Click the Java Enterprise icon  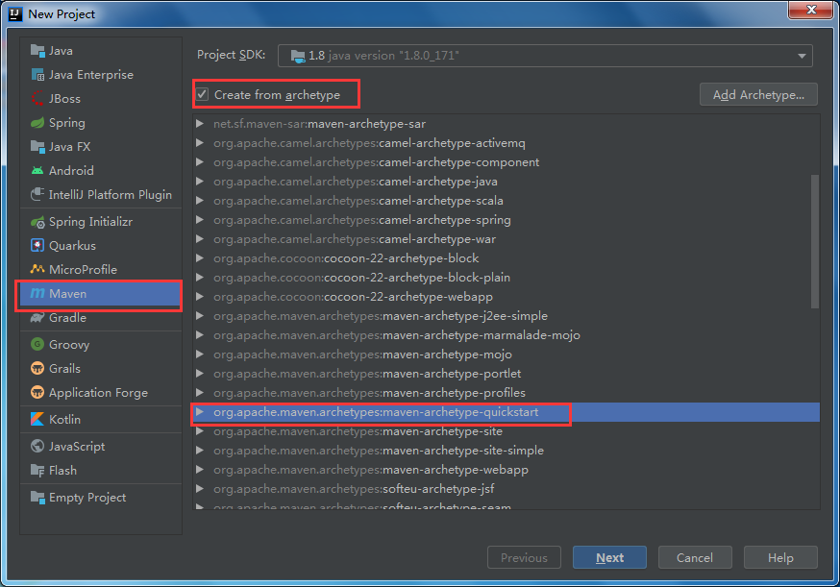pyautogui.click(x=37, y=75)
